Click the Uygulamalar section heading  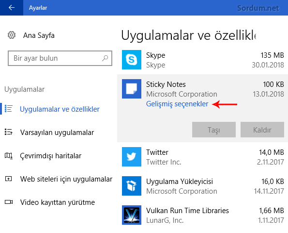[24, 89]
